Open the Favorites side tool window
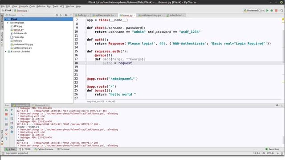Image resolution: width=285 pixels, height=160 pixels. point(2,137)
